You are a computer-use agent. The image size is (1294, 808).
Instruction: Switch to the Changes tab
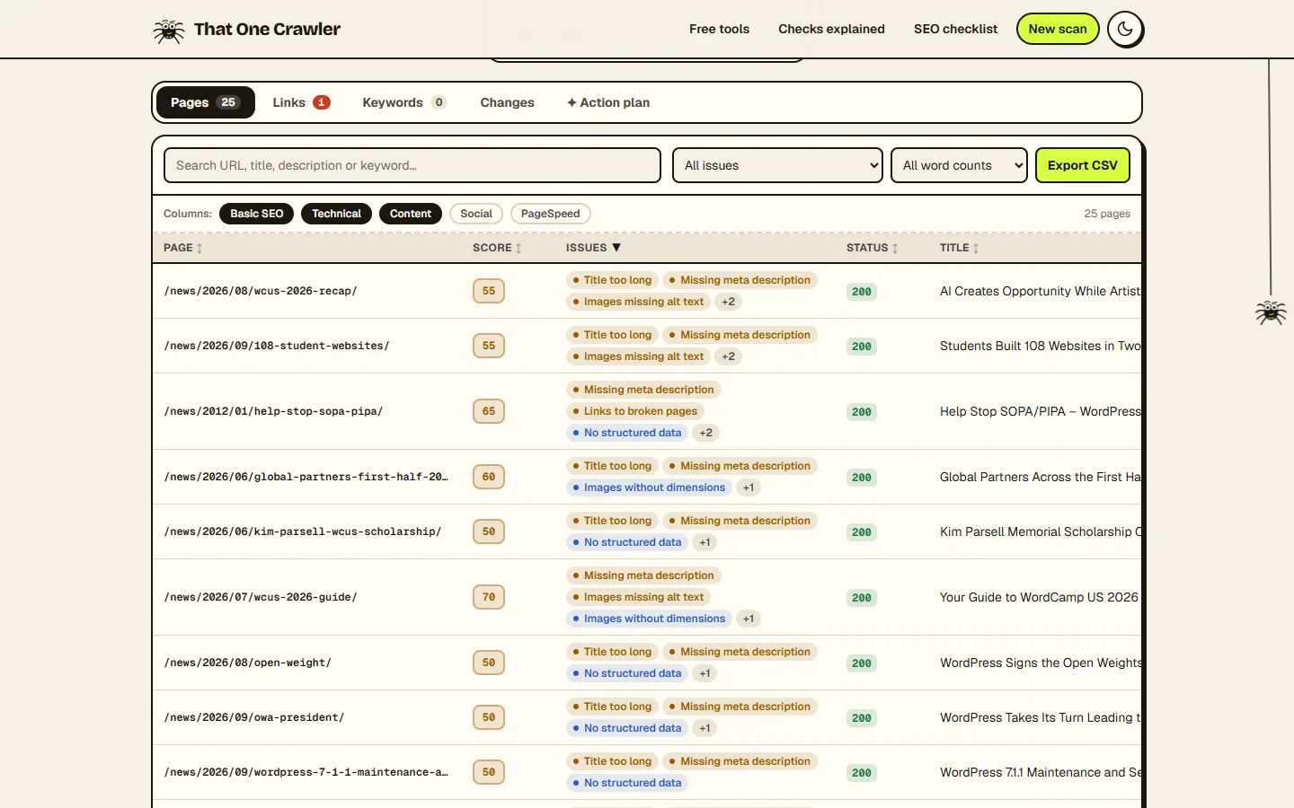[x=508, y=102]
